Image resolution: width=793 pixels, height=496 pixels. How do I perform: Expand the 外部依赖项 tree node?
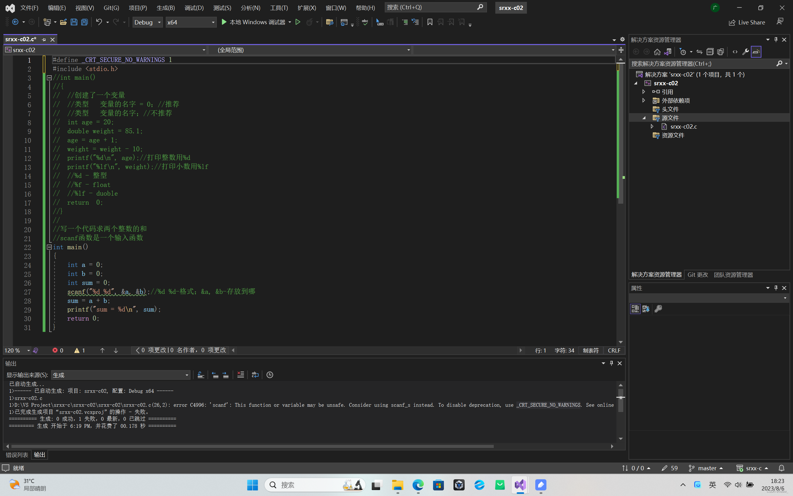[644, 100]
